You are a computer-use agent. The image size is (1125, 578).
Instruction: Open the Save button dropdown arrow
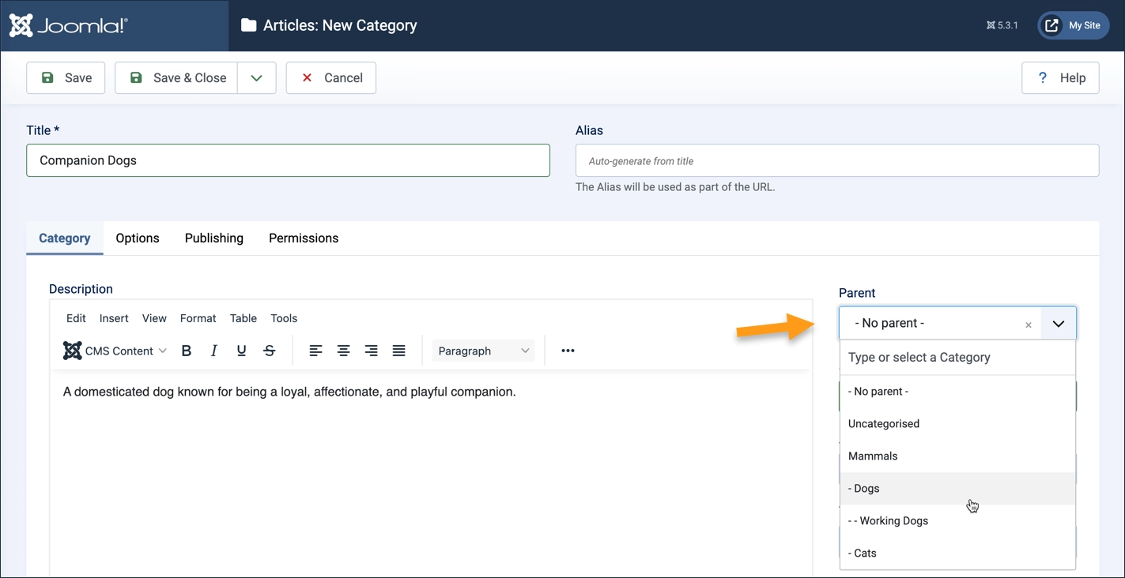pyautogui.click(x=256, y=77)
